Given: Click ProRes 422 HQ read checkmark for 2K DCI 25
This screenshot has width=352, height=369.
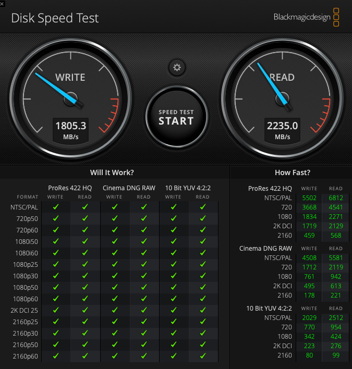Looking at the screenshot, I should click(85, 310).
